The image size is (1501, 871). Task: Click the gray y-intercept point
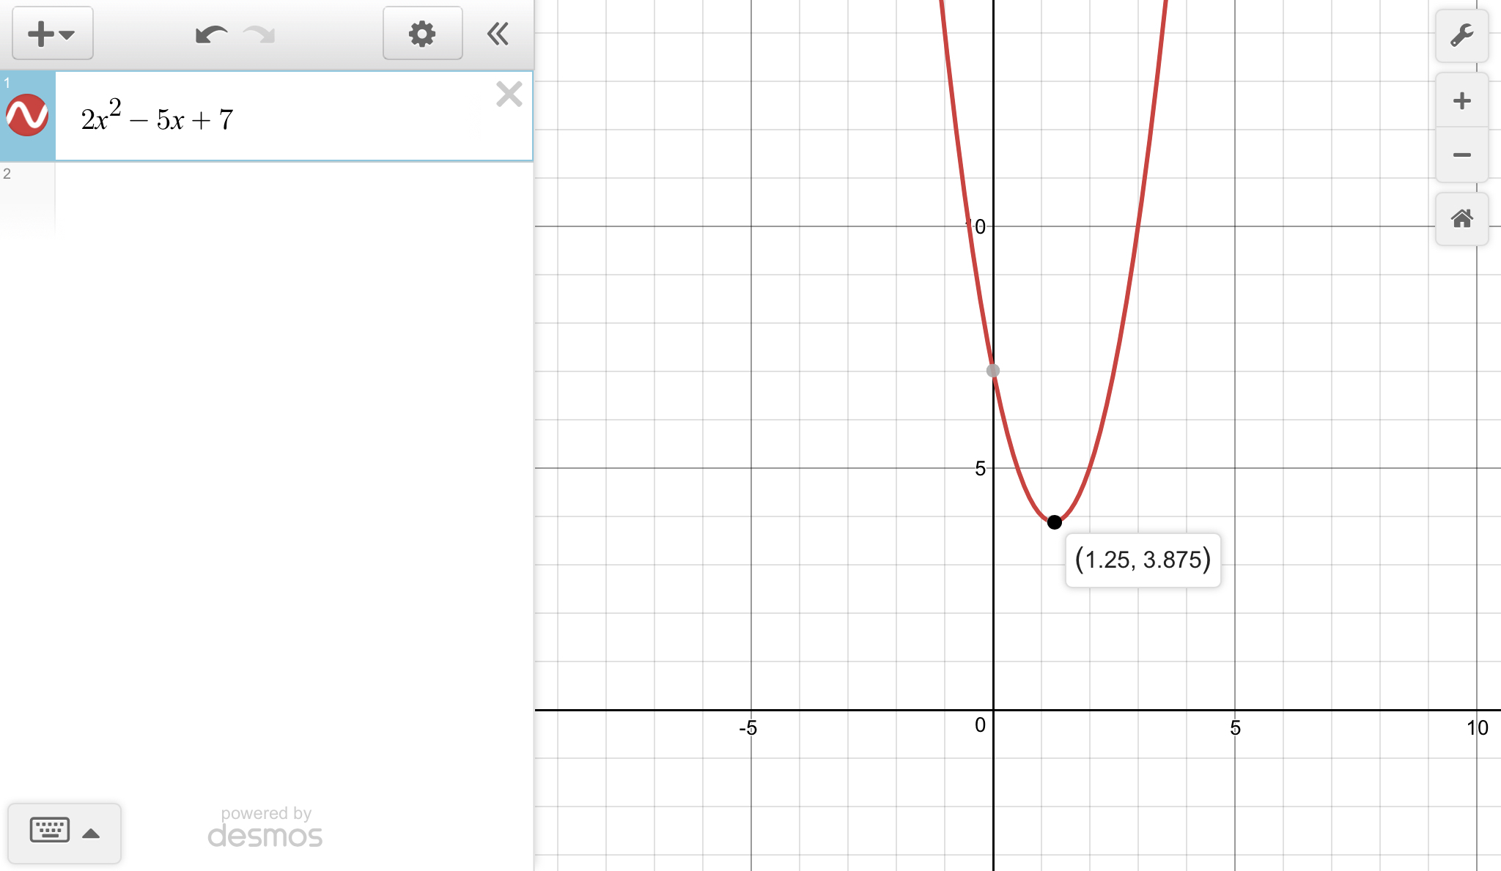pos(993,371)
